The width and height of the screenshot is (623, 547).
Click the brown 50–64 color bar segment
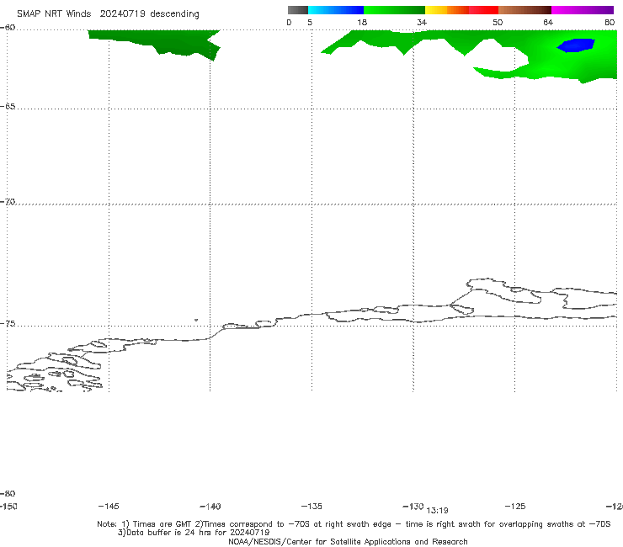point(524,10)
